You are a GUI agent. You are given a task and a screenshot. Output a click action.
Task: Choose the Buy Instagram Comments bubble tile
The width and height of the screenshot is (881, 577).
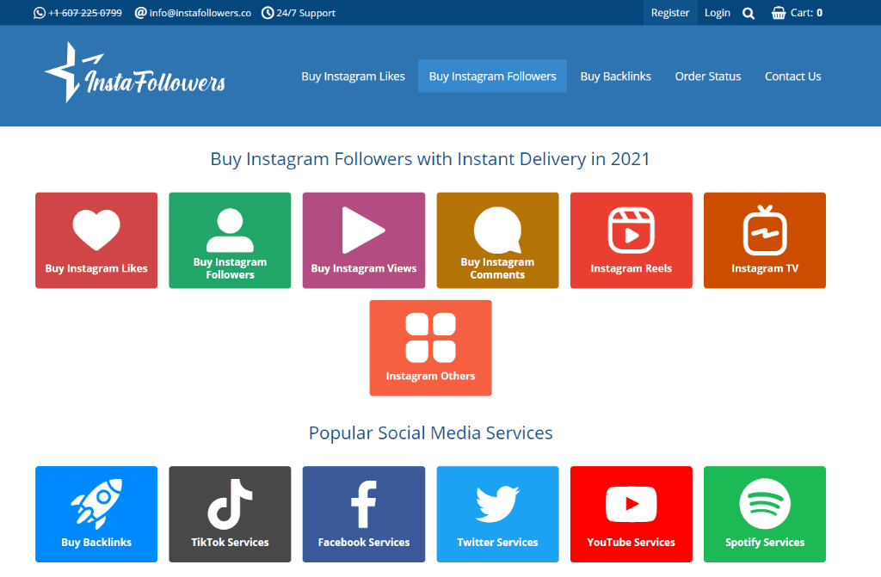pos(498,241)
